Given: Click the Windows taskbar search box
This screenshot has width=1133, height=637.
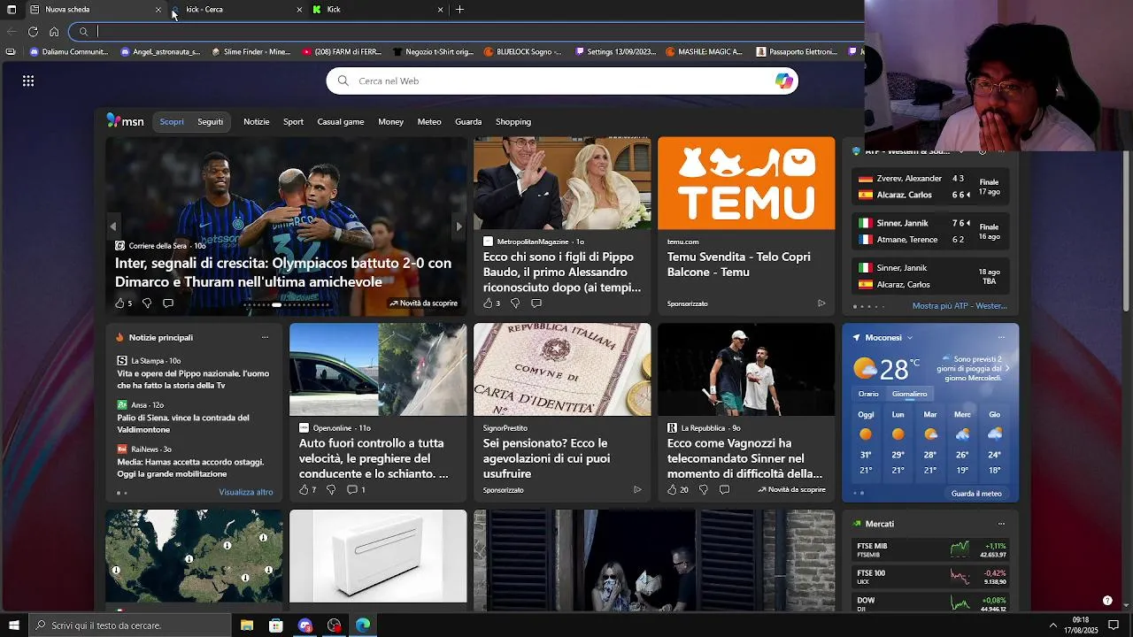Looking at the screenshot, I should click(130, 625).
